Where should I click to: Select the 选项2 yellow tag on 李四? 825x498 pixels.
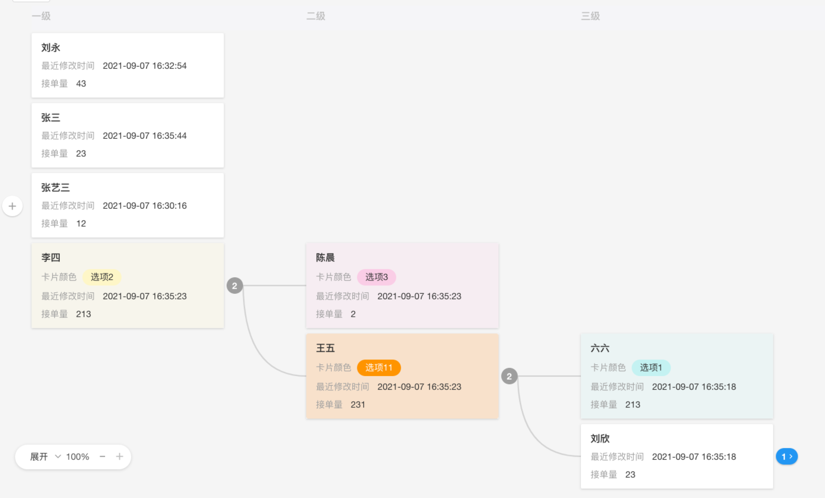point(102,277)
